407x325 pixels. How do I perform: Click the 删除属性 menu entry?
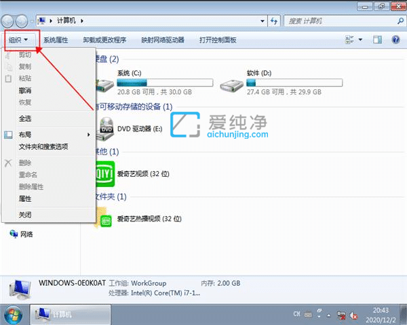[x=31, y=187]
